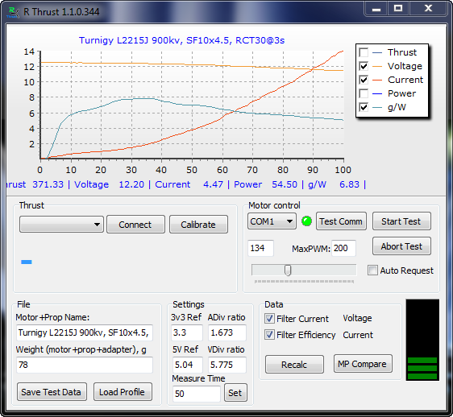
Task: Click the green COM status indicator light
Action: (x=306, y=221)
